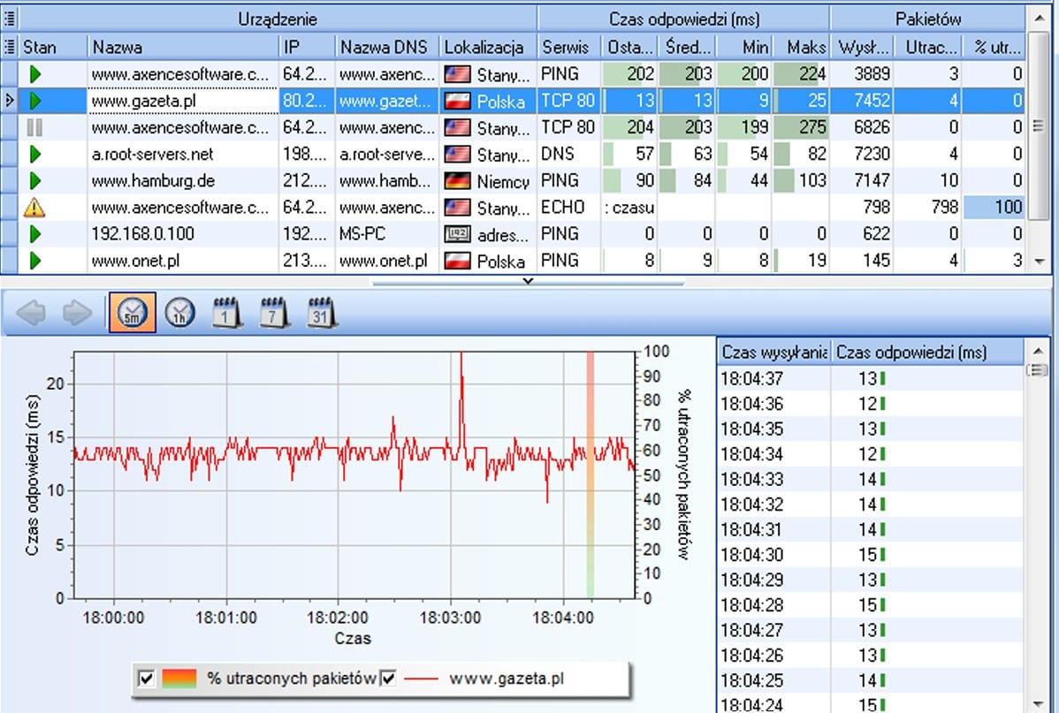Click the ECHO service cell
The height and width of the screenshot is (713, 1059).
[x=568, y=208]
